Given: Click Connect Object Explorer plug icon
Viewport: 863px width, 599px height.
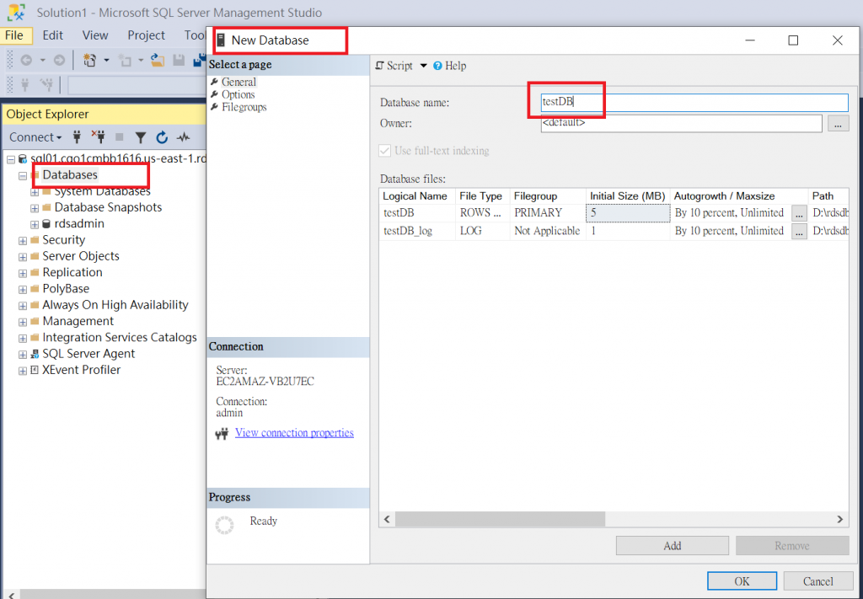Looking at the screenshot, I should coord(77,137).
